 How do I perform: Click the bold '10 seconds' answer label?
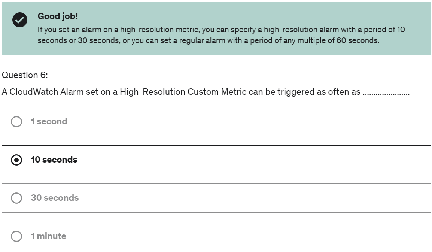(54, 160)
